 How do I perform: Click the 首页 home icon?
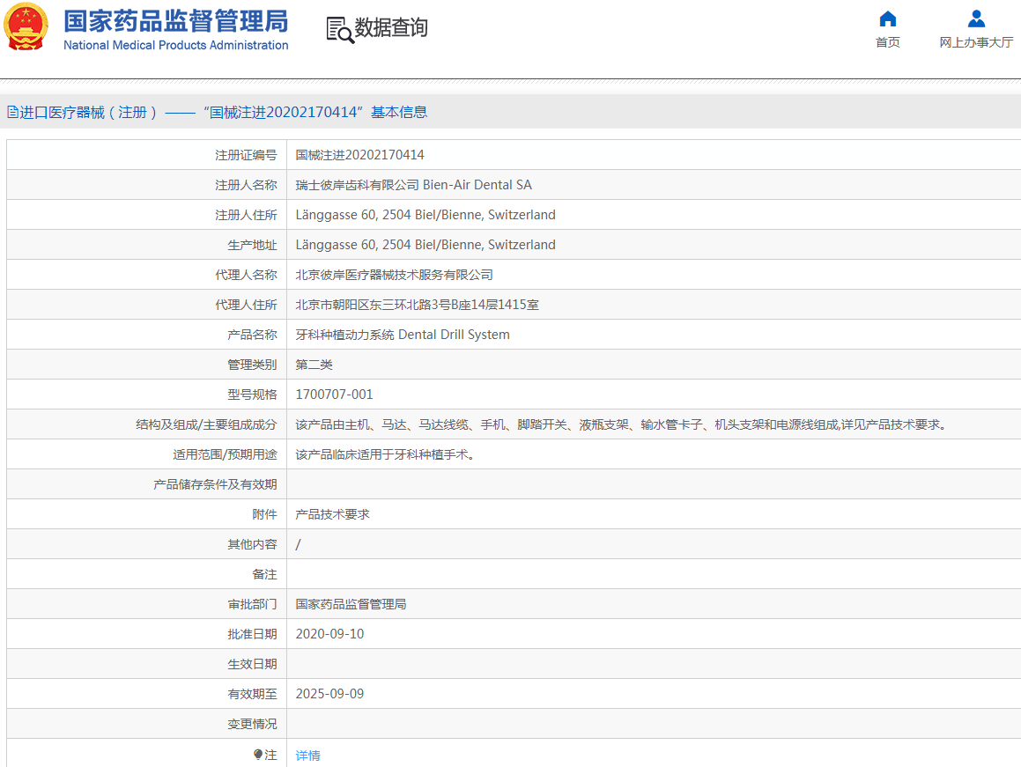[x=887, y=18]
